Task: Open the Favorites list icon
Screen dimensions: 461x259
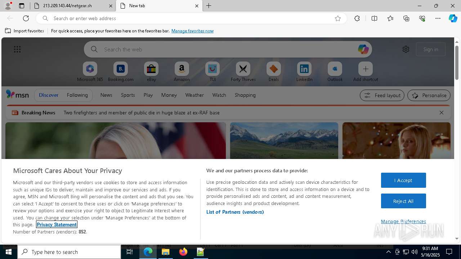Action: 390,18
